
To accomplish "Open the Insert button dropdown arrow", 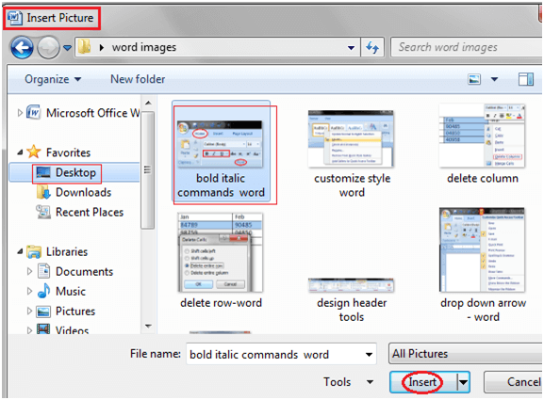I will point(463,382).
